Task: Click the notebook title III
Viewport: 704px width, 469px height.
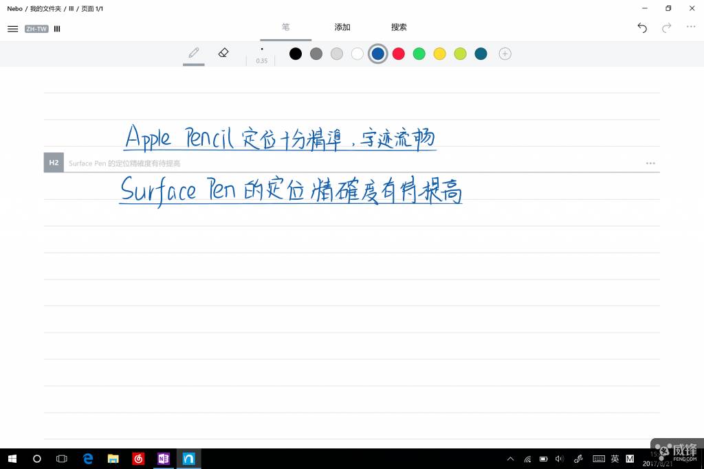Action: tap(57, 29)
